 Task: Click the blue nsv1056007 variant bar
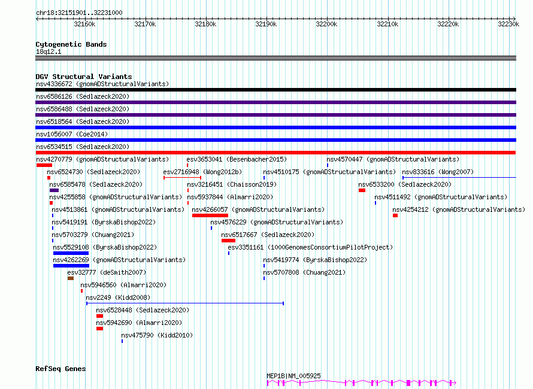pos(275,140)
